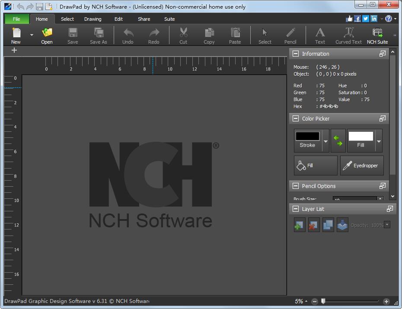The width and height of the screenshot is (402, 309).
Task: Click the black Stroke color swatch
Action: [308, 136]
